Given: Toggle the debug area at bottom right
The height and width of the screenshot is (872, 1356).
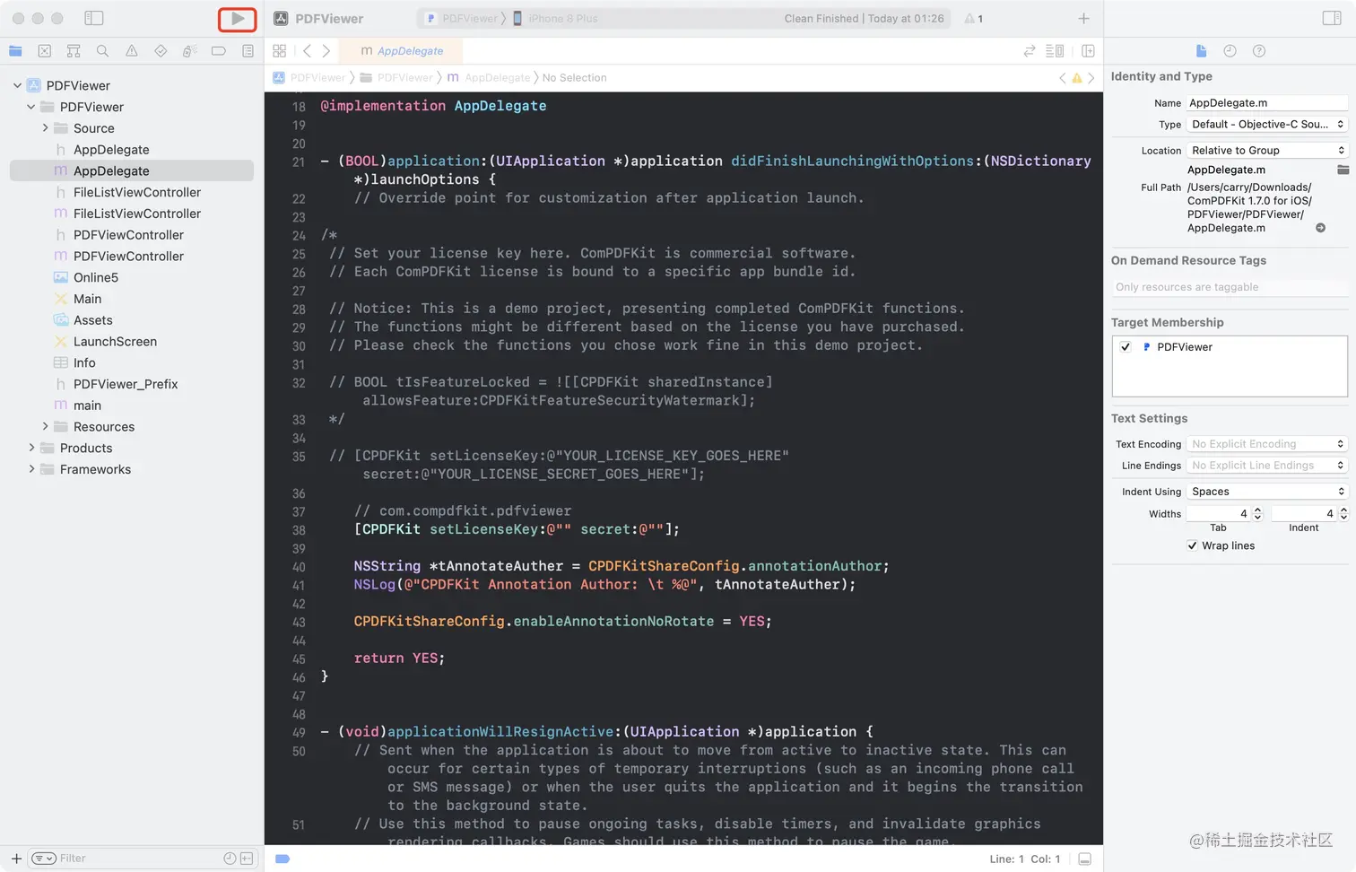Looking at the screenshot, I should pos(1084,859).
